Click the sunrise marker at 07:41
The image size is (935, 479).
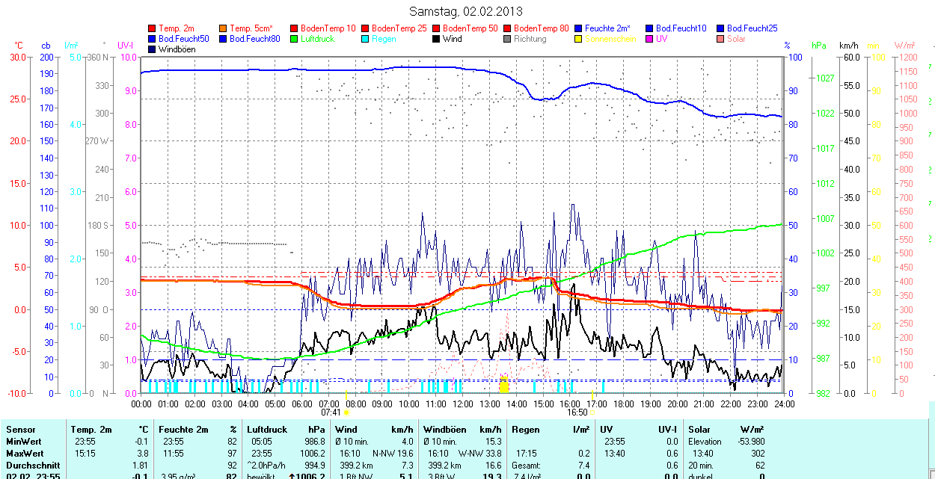tap(346, 412)
